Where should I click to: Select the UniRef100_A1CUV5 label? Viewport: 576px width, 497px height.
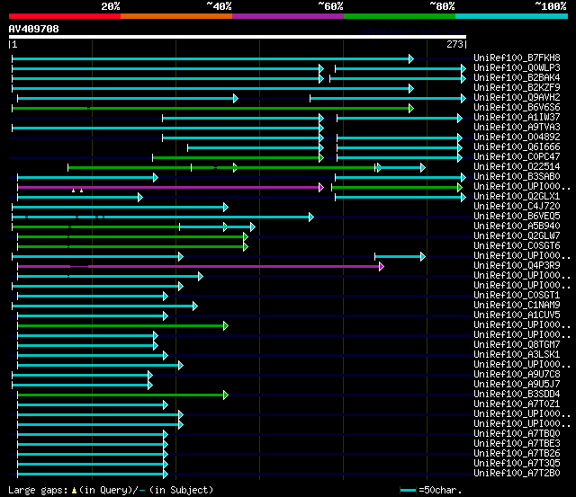click(x=517, y=315)
